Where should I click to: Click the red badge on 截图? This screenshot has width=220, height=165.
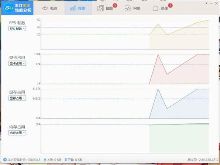(115, 6)
